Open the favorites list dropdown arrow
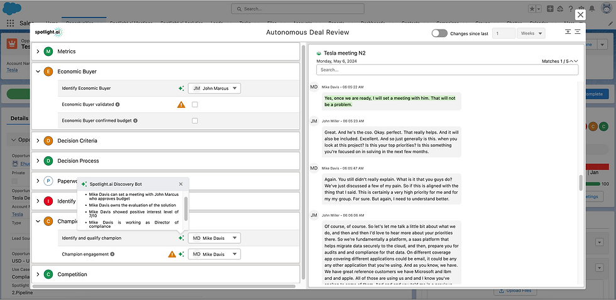The height and width of the screenshot is (300, 616). (x=539, y=9)
